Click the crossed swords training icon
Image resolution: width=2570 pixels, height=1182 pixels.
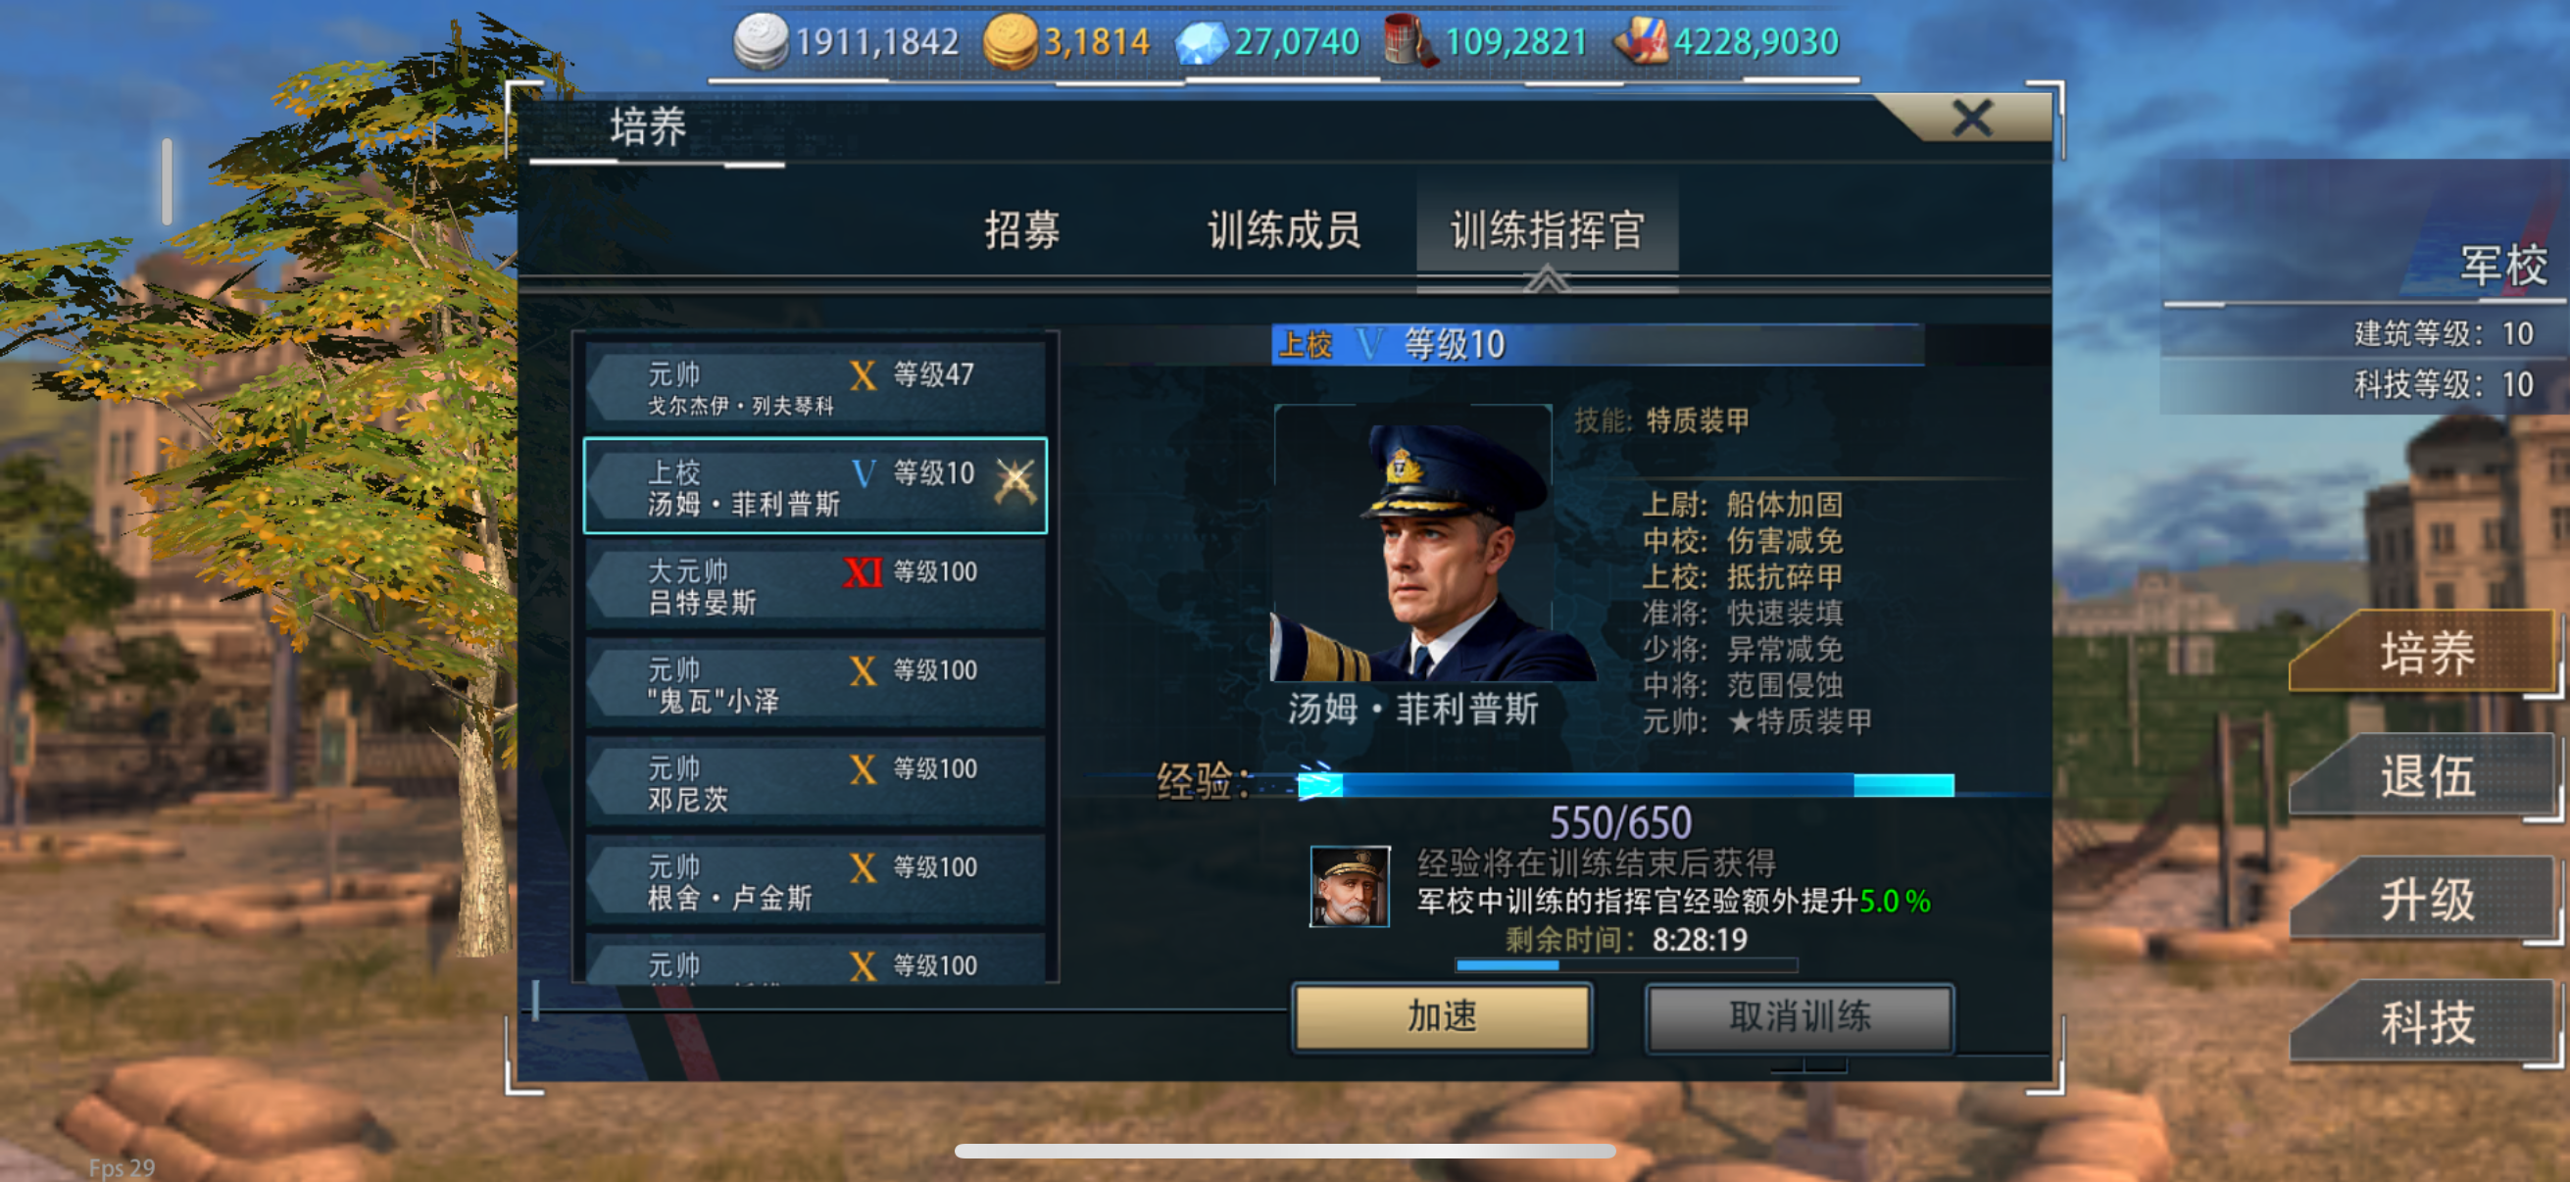click(1014, 482)
